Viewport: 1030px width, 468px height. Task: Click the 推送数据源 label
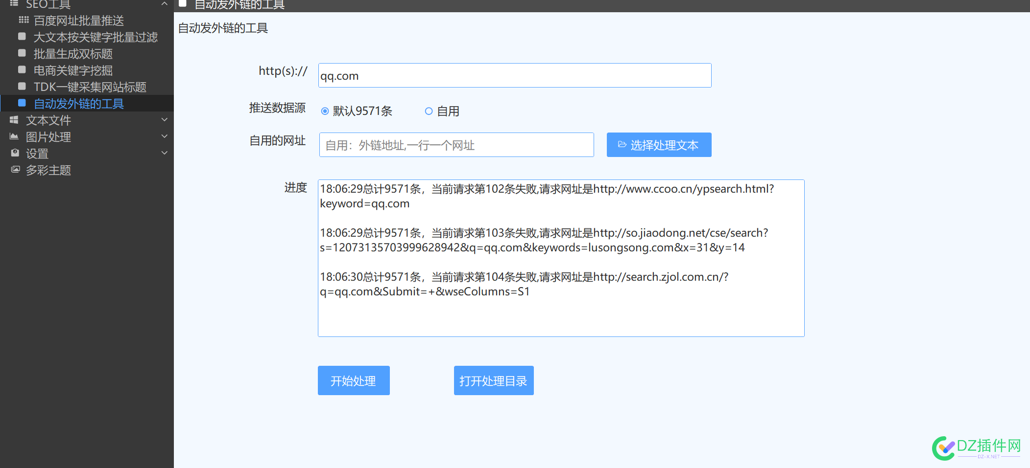click(x=277, y=108)
